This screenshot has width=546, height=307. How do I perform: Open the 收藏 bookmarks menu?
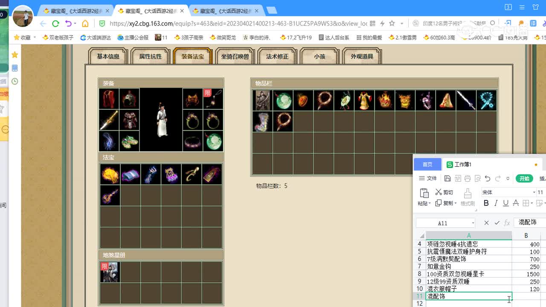pyautogui.click(x=24, y=38)
